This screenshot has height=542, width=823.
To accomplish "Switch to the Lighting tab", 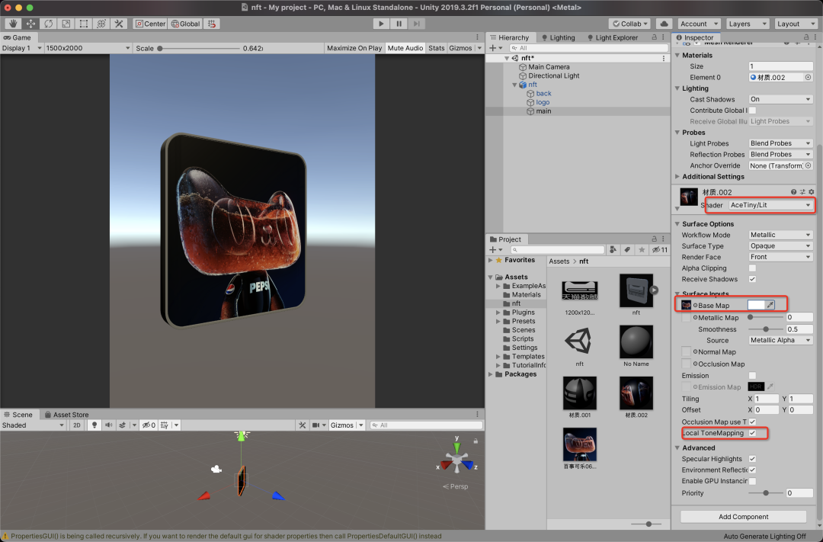I will pos(559,37).
